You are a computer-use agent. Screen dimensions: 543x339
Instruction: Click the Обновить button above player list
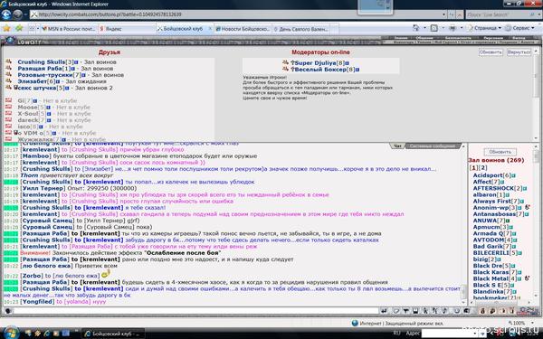click(500, 152)
